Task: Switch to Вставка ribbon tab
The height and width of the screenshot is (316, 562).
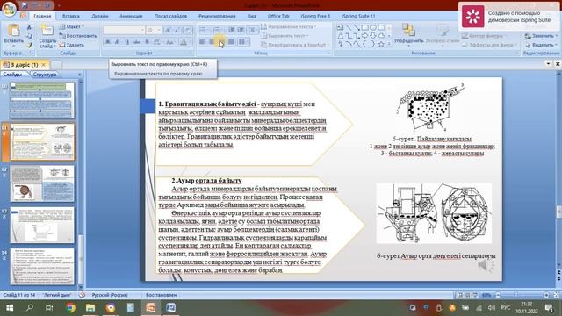Action: coord(70,16)
